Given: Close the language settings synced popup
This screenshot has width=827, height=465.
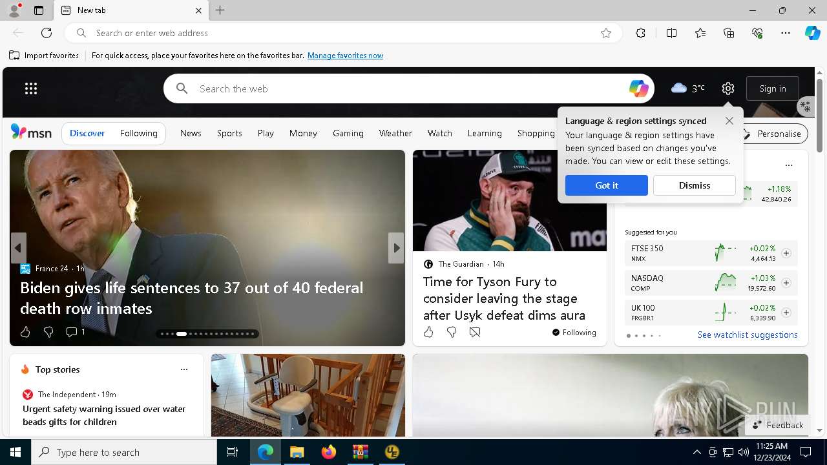Looking at the screenshot, I should click(729, 121).
